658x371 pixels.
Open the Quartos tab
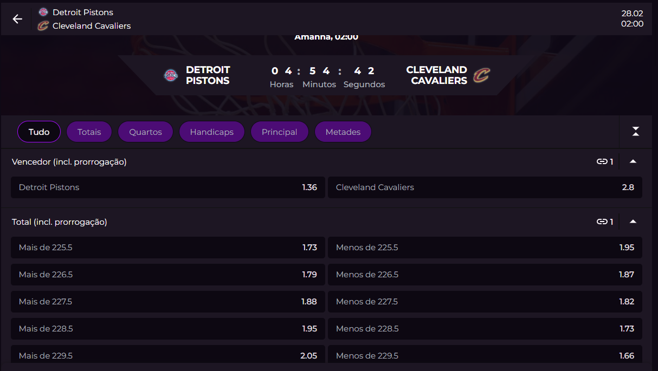pos(145,132)
